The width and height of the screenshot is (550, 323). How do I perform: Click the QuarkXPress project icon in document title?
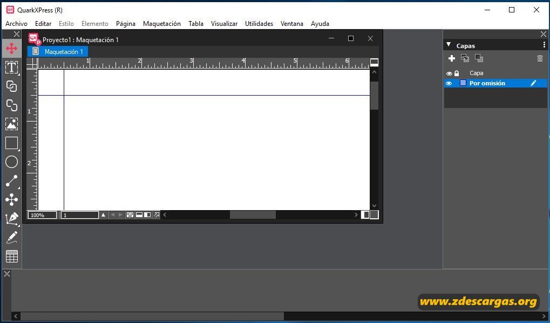35,39
